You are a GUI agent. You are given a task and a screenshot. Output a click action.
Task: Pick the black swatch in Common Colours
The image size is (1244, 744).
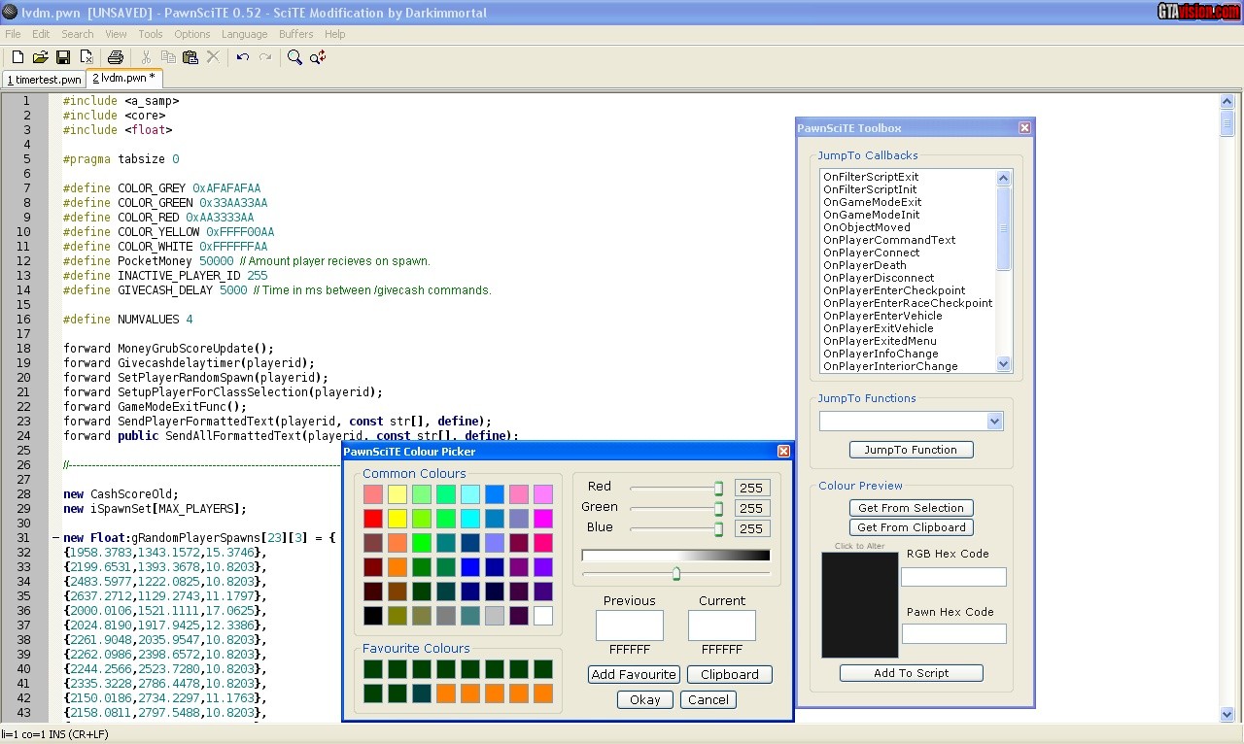pos(373,616)
